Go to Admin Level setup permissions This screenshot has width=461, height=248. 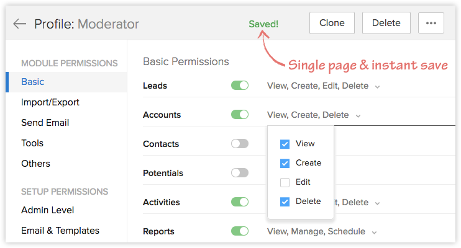coord(47,210)
